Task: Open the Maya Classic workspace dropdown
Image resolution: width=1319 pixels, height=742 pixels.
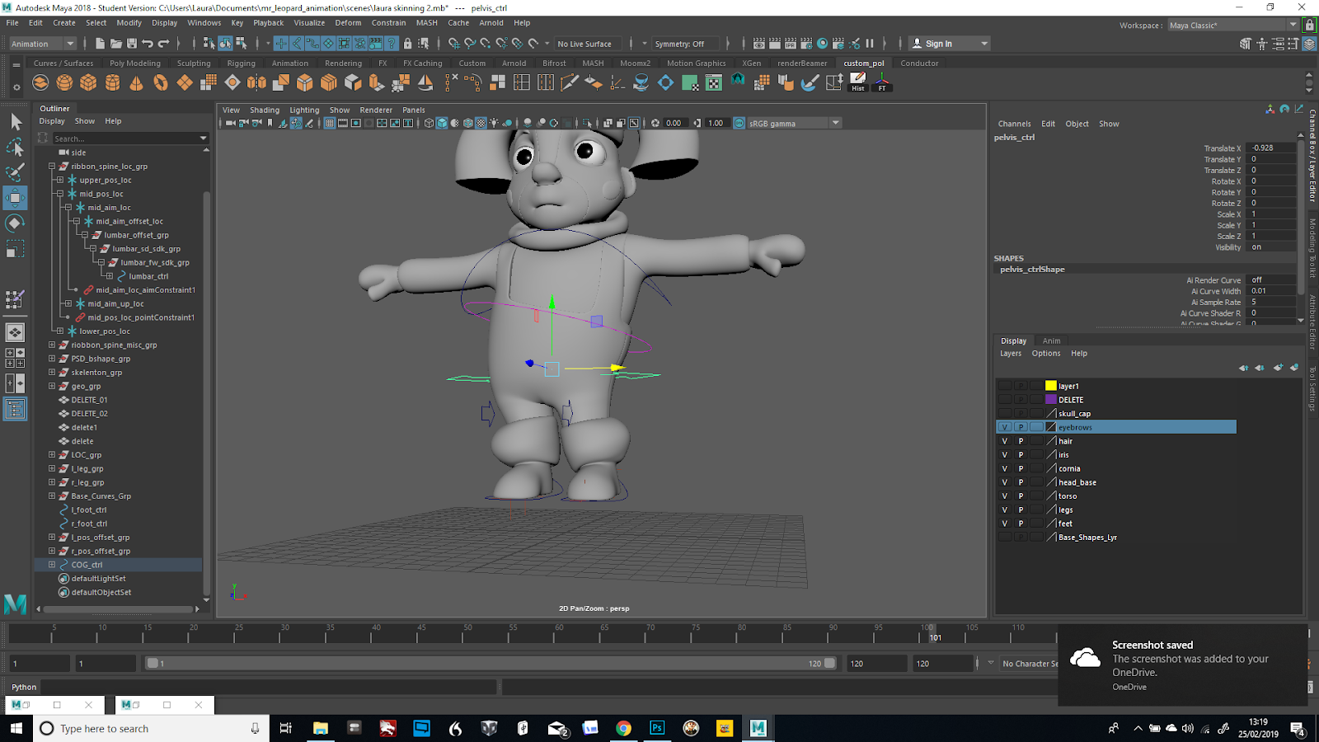Action: click(x=1234, y=26)
